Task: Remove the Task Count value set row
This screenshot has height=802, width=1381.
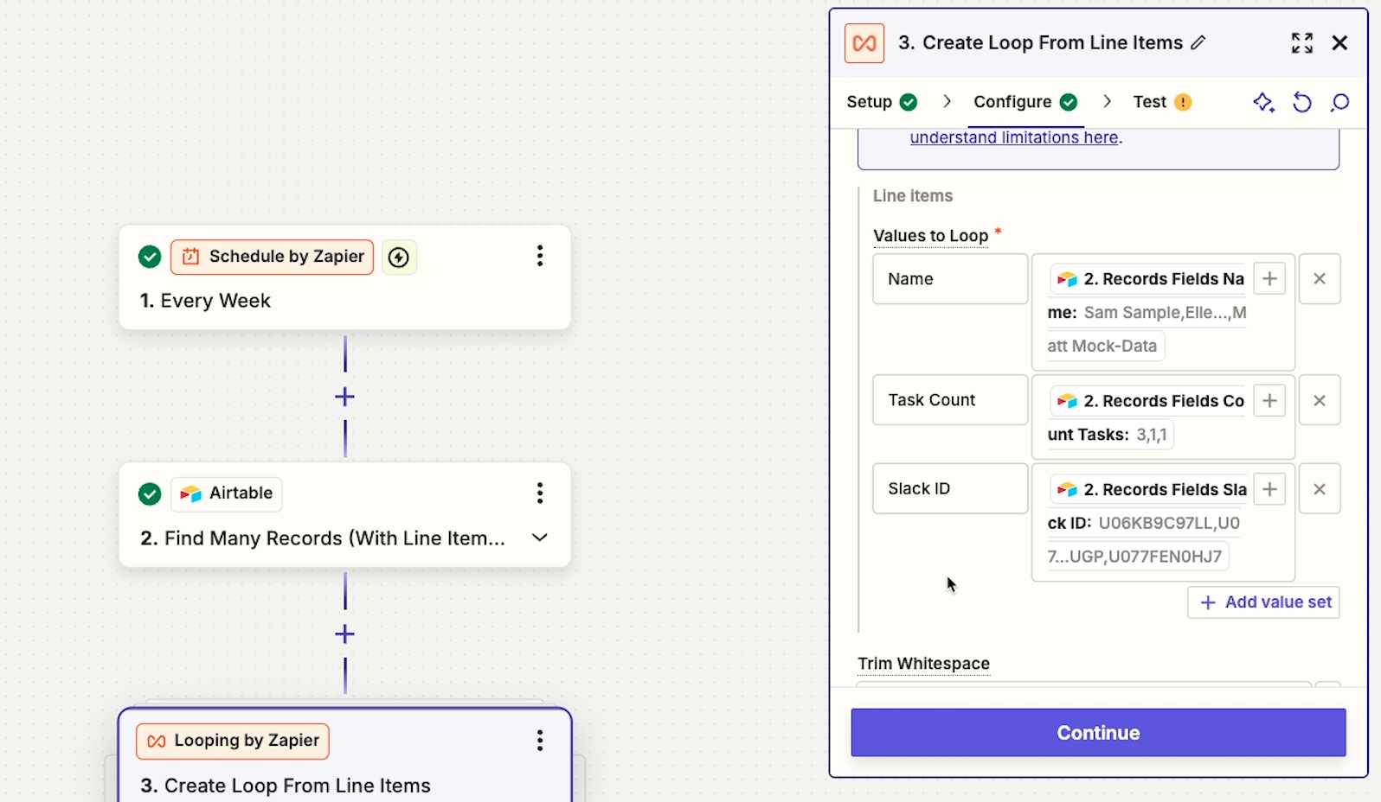Action: (1320, 401)
